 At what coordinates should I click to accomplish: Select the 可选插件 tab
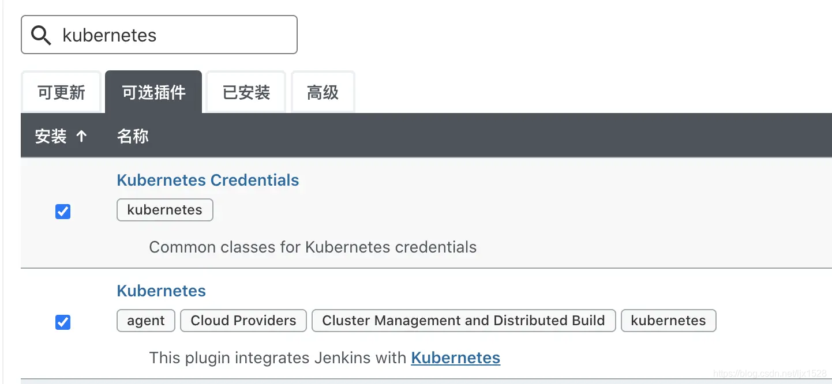[153, 92]
